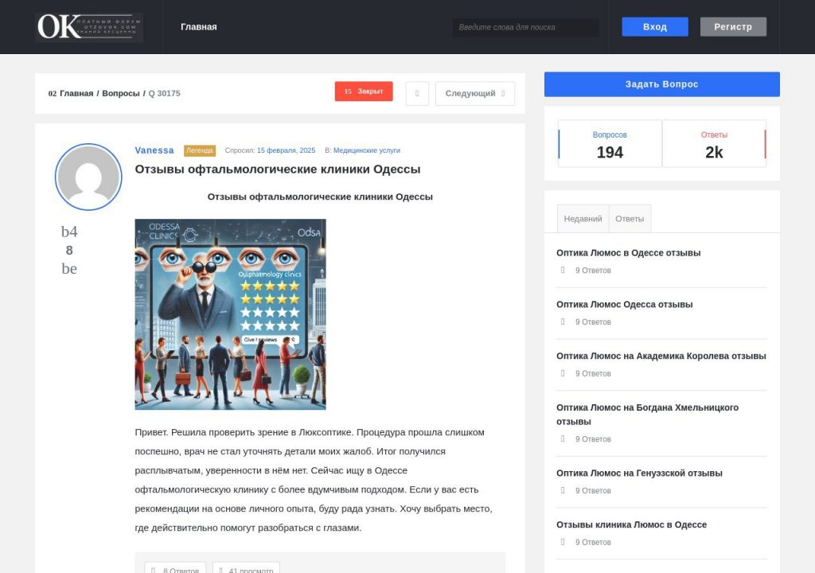815x573 pixels.
Task: Click the 41 просмотр views counter
Action: [246, 568]
